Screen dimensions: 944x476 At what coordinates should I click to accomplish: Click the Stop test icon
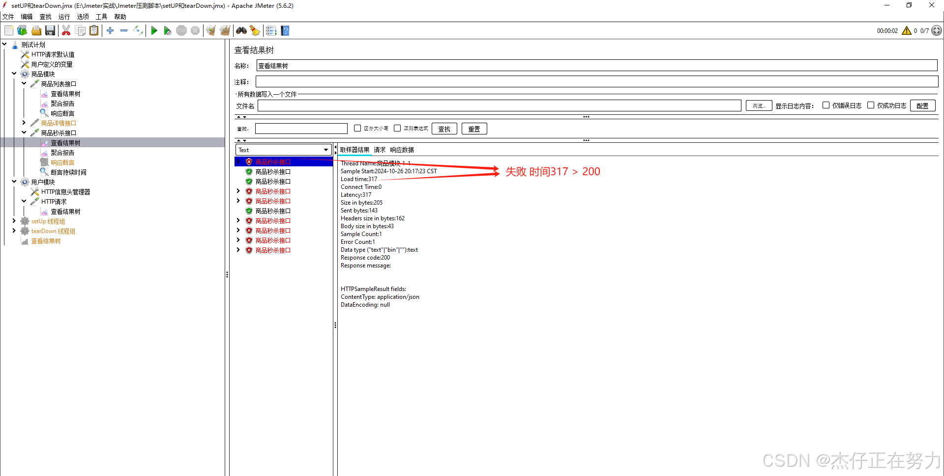[181, 30]
